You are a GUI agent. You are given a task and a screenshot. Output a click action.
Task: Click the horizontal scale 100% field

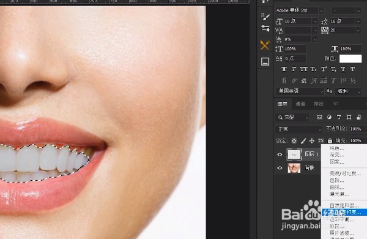coord(350,48)
